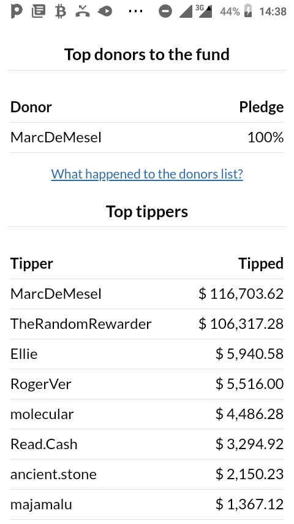Tap the PayPal notification icon in the status bar
Viewport: 294px width, 524px height.
(x=17, y=11)
